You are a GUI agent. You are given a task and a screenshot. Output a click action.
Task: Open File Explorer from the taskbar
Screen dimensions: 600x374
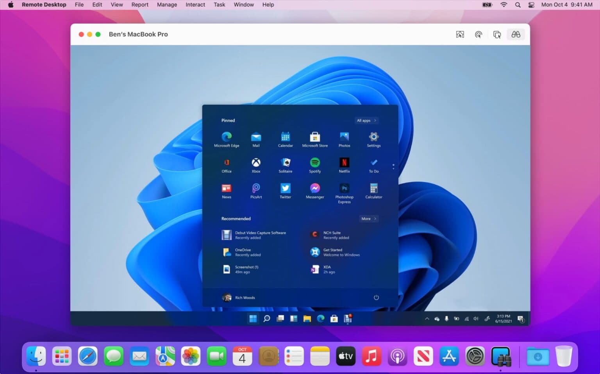click(307, 319)
